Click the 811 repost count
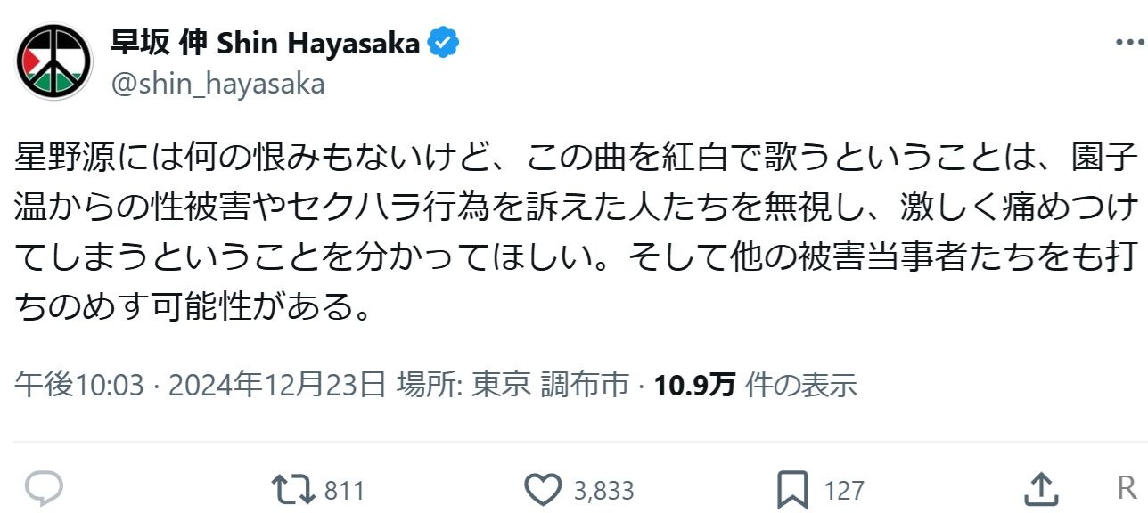Viewport: 1148px width, 513px height. pyautogui.click(x=344, y=490)
